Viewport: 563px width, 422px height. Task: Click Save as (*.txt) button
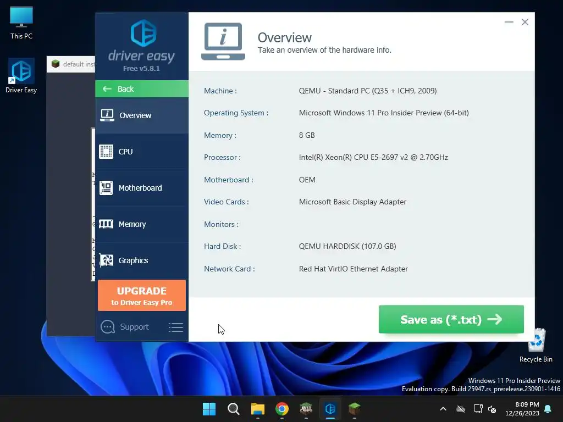(x=451, y=319)
